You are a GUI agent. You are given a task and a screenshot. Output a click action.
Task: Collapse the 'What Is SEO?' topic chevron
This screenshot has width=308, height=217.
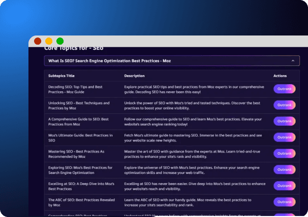(x=293, y=61)
